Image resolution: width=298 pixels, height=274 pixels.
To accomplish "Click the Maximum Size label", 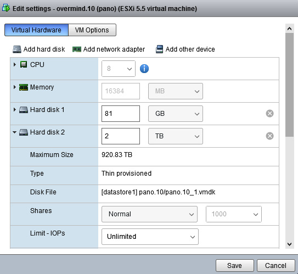I will (52, 155).
